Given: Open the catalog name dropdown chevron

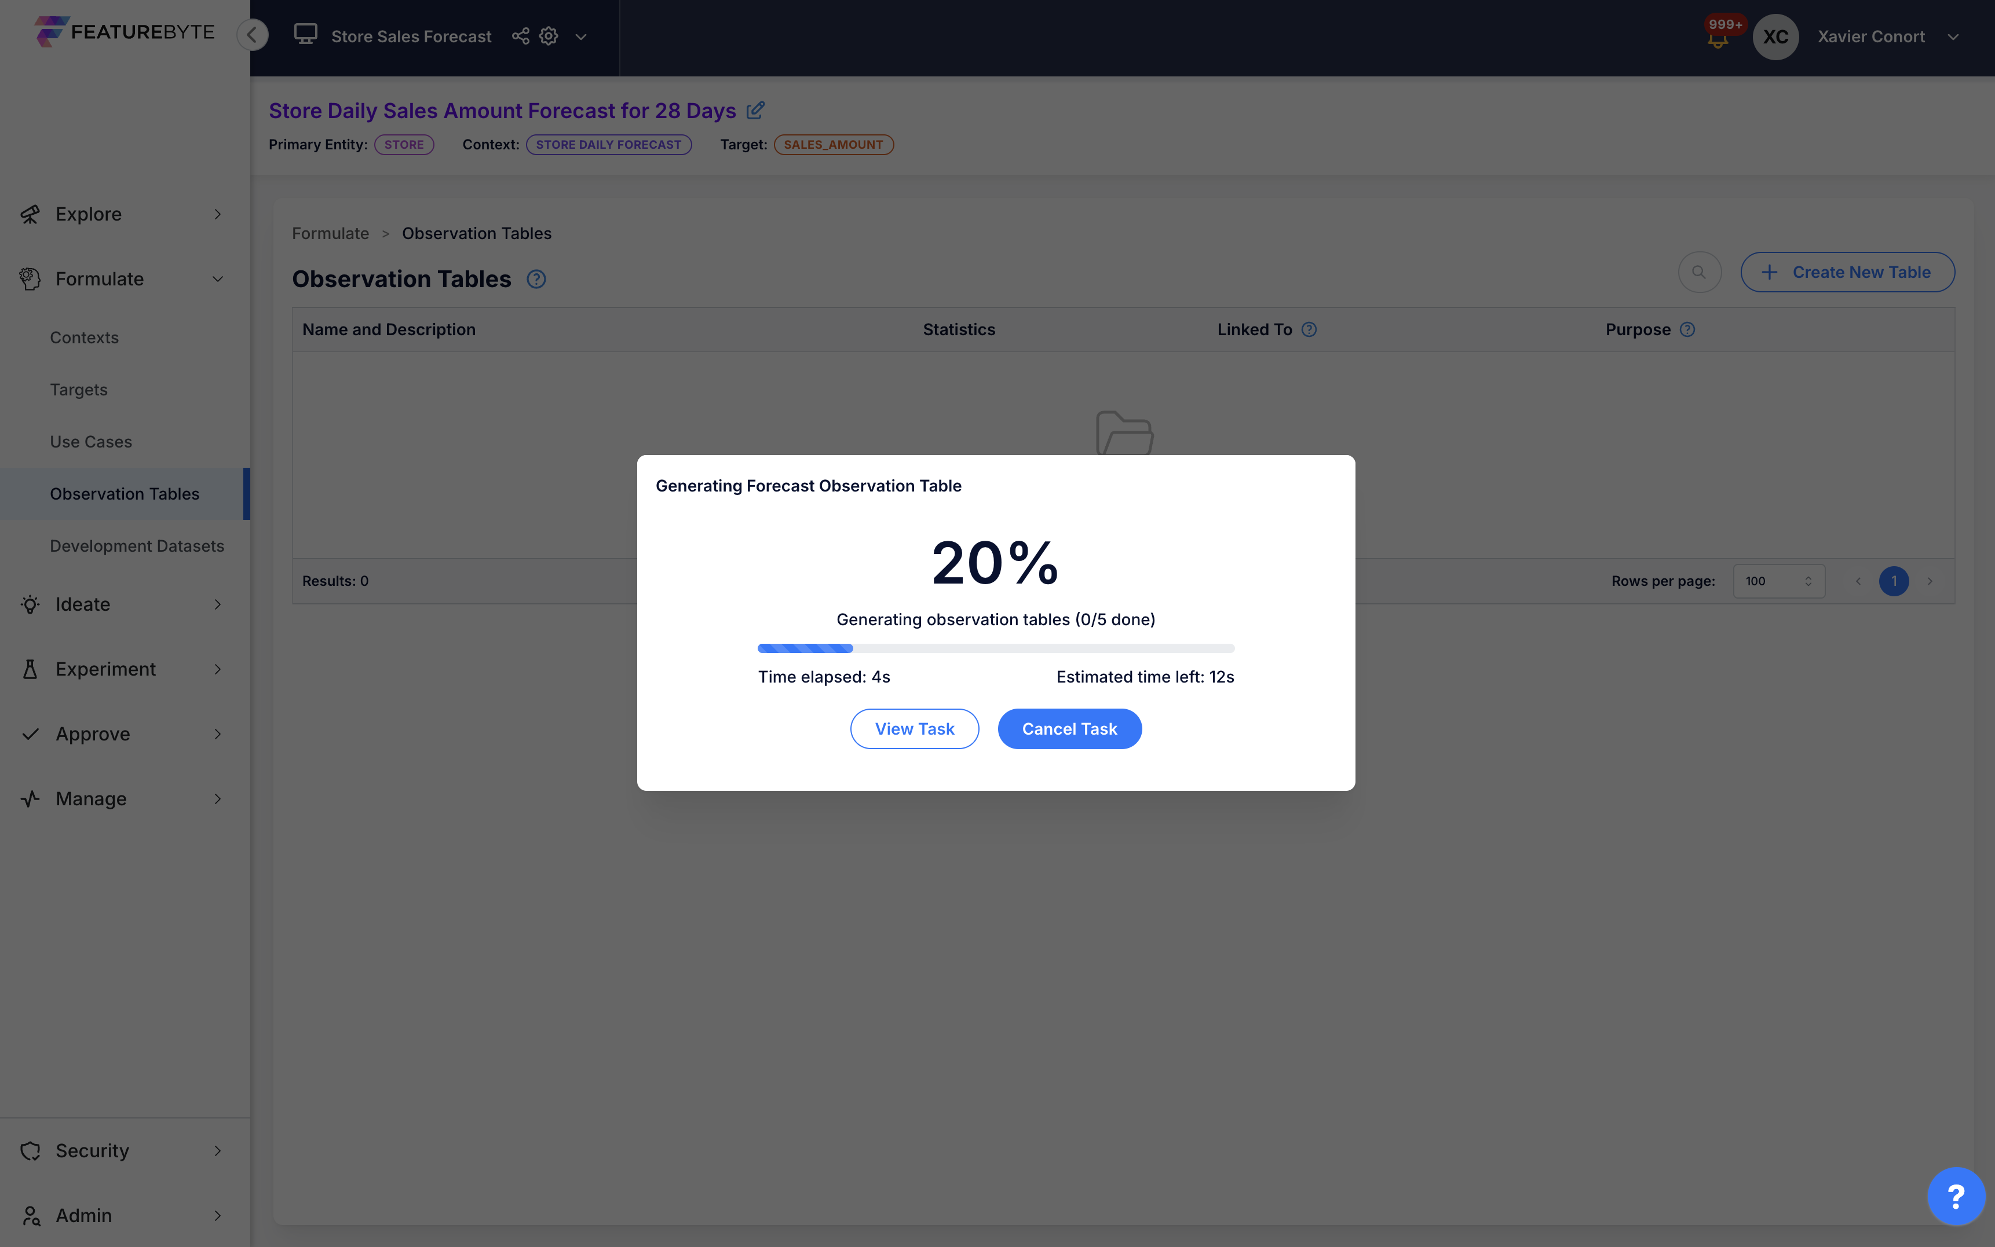Looking at the screenshot, I should coord(581,36).
